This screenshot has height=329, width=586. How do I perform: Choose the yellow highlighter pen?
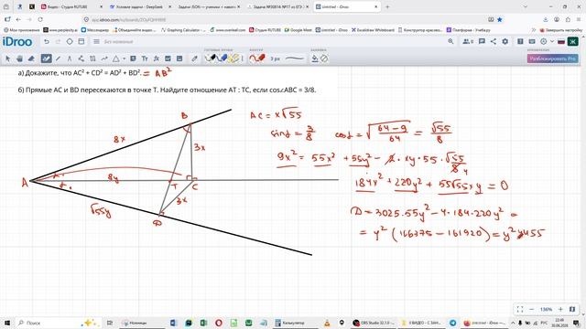click(x=234, y=58)
